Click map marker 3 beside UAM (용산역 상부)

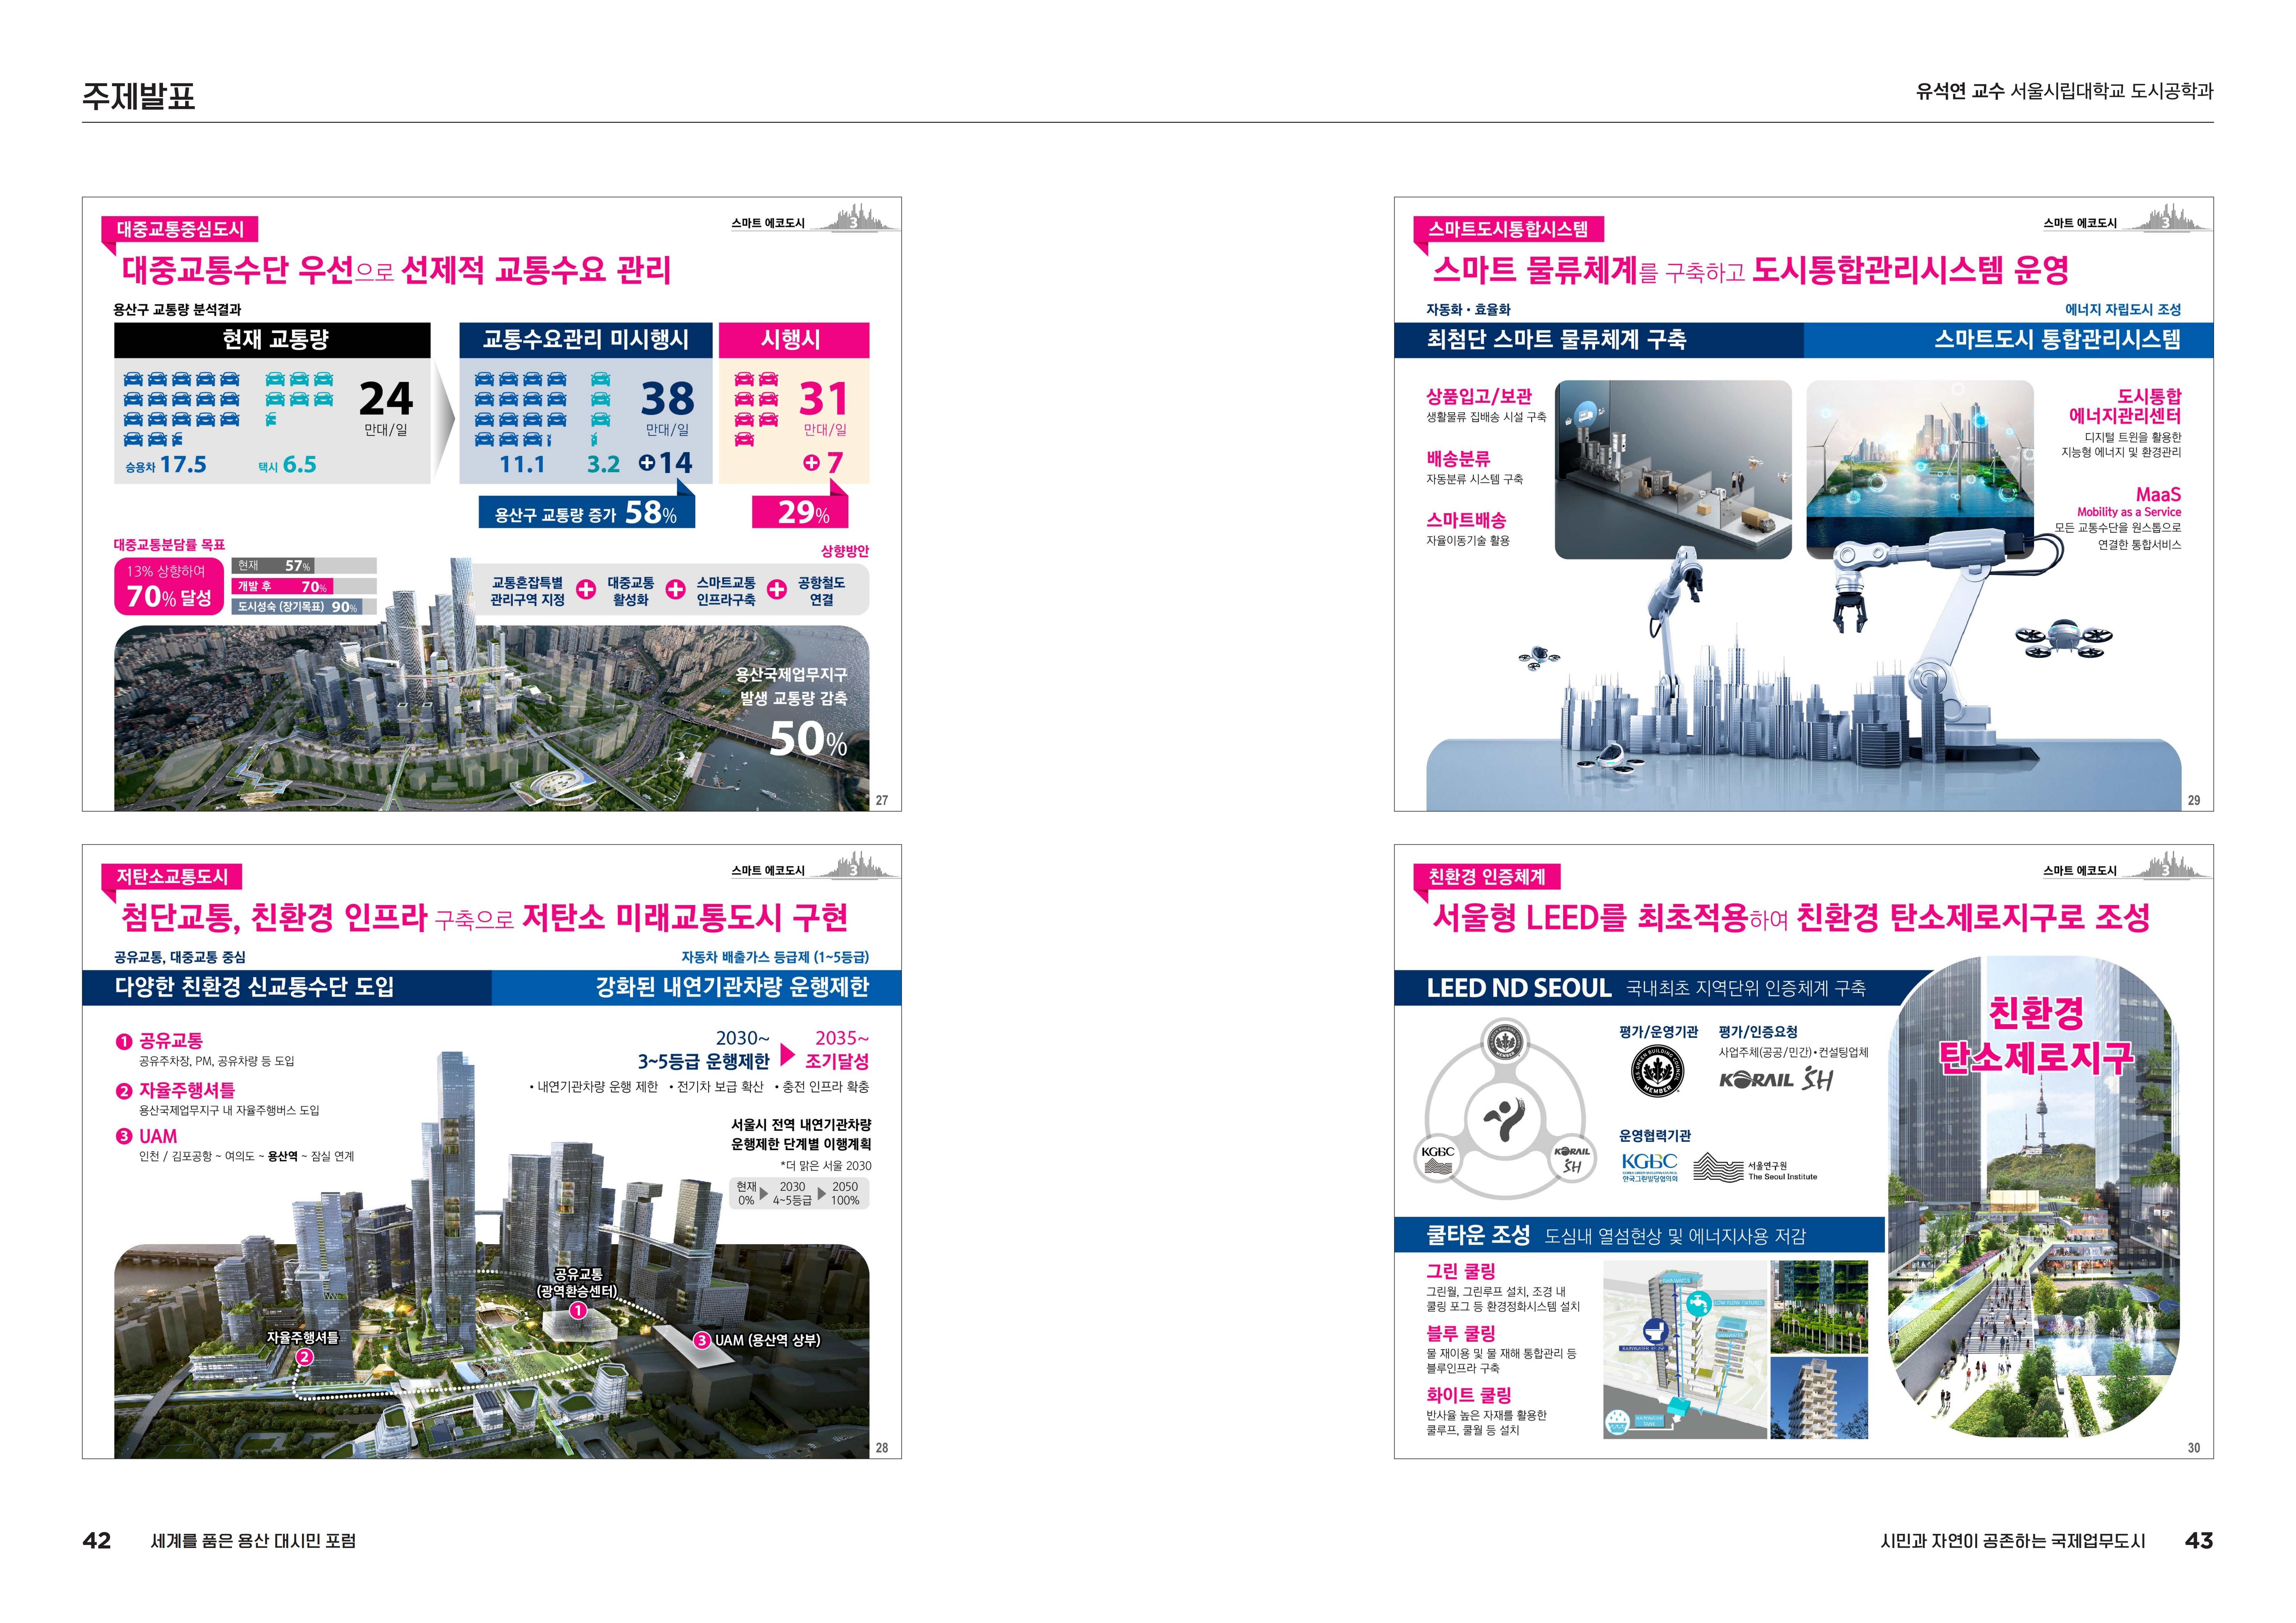coord(702,1340)
